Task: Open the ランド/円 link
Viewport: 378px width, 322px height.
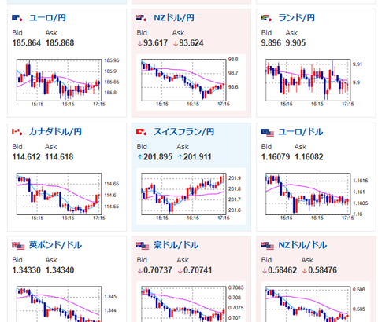Action: tap(296, 18)
